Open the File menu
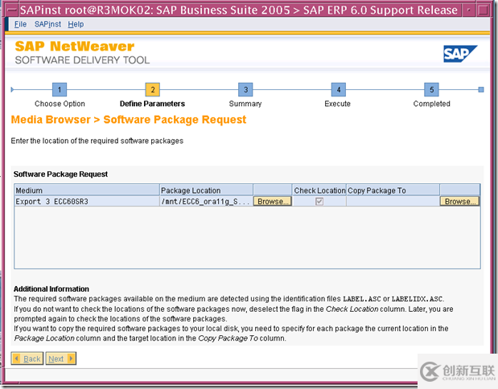The image size is (498, 389). tap(20, 24)
